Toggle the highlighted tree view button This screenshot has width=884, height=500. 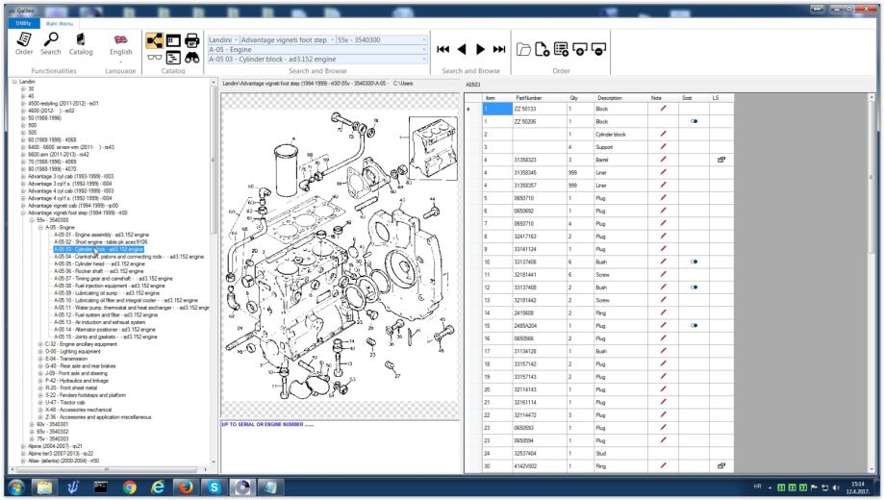pyautogui.click(x=156, y=42)
